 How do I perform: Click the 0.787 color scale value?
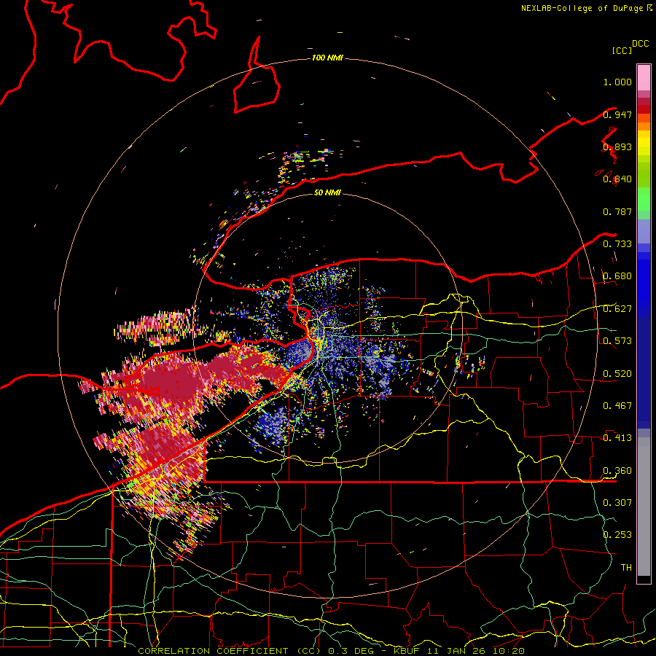point(617,211)
